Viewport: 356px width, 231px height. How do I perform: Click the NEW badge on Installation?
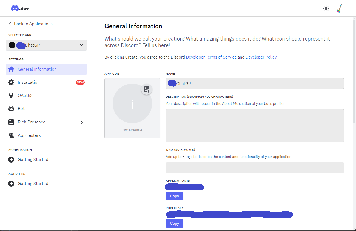click(80, 82)
